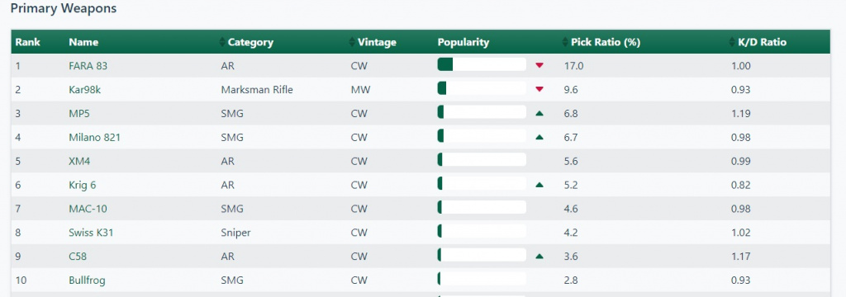Click the red down trend arrow for Kar98k
Screen dimensions: 846x297
click(x=539, y=89)
